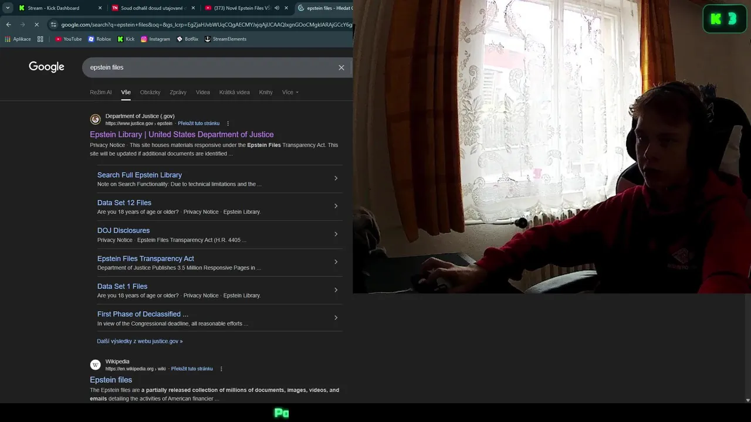Translate the justice.gov result page
Screen dimensions: 751x422
(199, 124)
